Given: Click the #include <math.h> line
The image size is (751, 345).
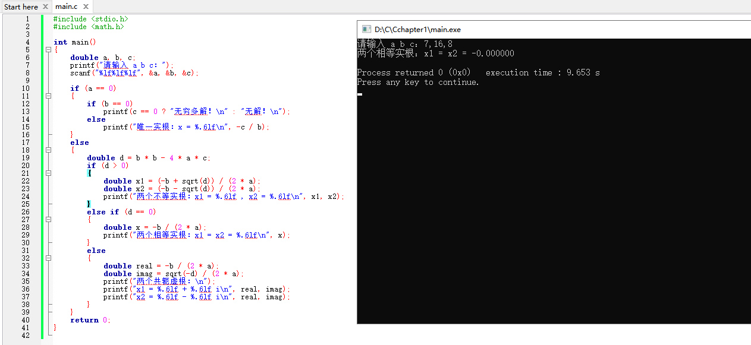Looking at the screenshot, I should (89, 27).
